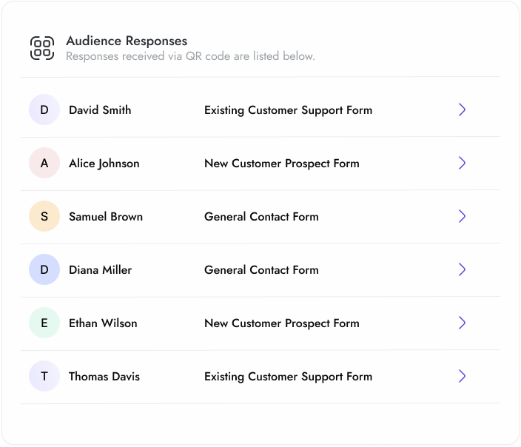Click Diana Miller's blue D avatar
The image size is (521, 447).
(x=44, y=270)
